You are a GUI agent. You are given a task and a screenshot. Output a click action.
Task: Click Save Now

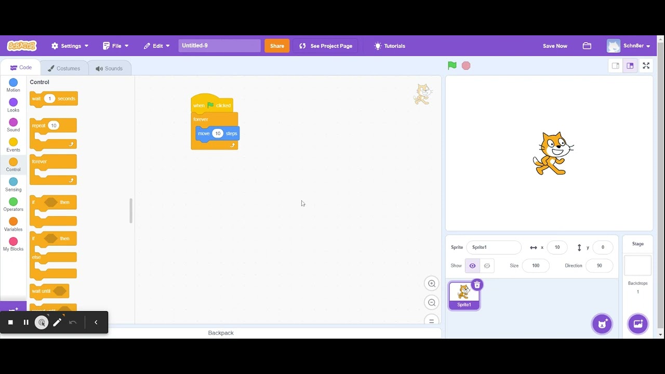(555, 46)
